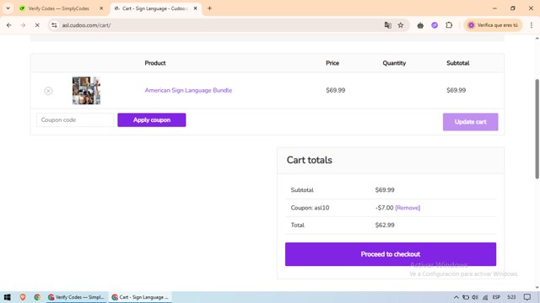Open network icon in system tray
Viewport: 540px width, 303px height.
485,297
